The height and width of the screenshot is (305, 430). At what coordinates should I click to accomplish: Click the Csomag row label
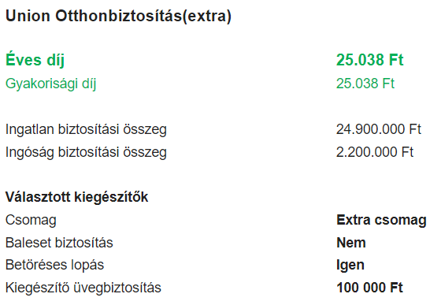(31, 220)
